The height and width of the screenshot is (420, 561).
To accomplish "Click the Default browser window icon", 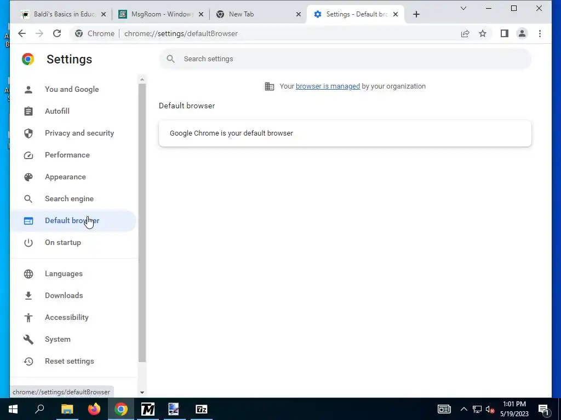I will 28,221.
